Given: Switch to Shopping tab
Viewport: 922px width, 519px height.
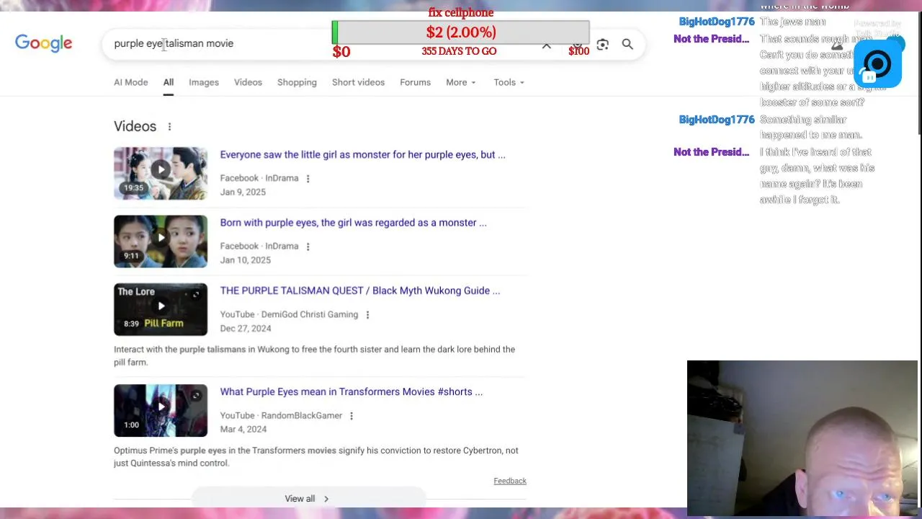Looking at the screenshot, I should click(x=297, y=82).
